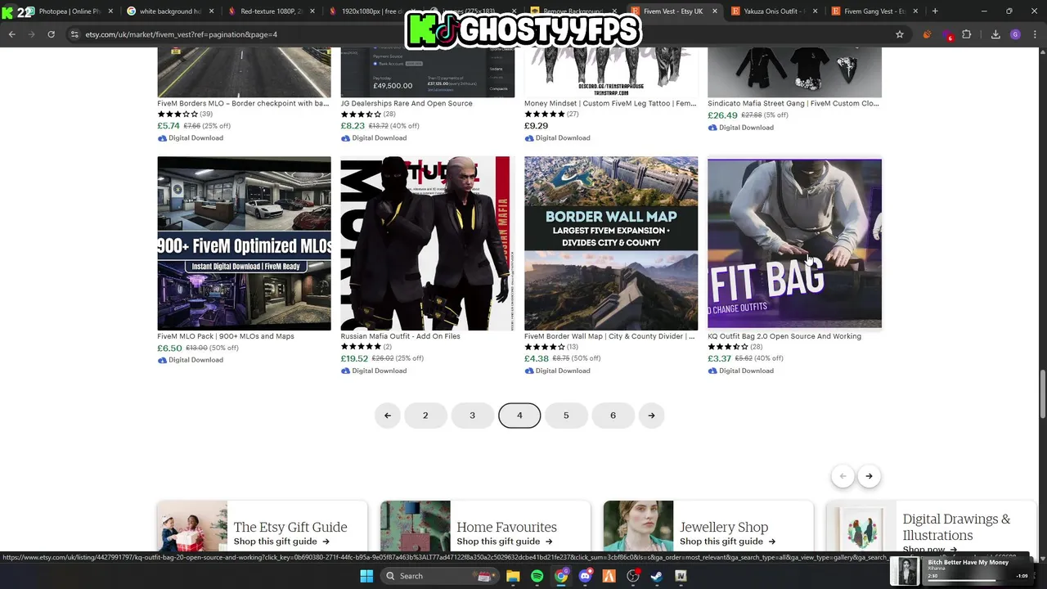Open KQ Outfit Bag 2.0 listing title
Screen dimensions: 1047x589
point(784,336)
